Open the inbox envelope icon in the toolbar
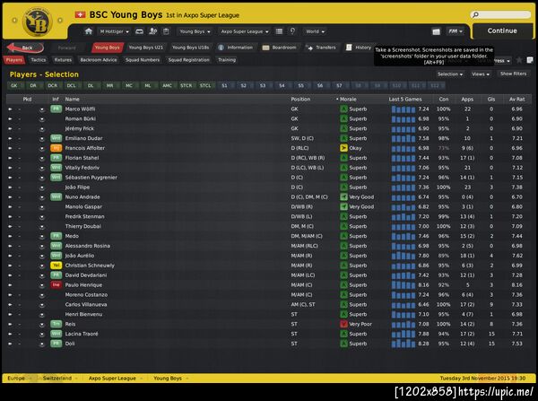Screen dimensions: 538x401 [x=139, y=31]
